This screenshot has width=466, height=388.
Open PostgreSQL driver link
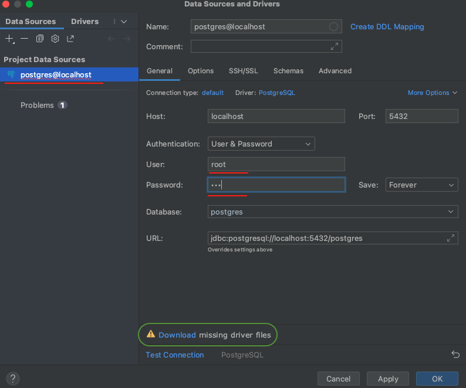tap(276, 93)
